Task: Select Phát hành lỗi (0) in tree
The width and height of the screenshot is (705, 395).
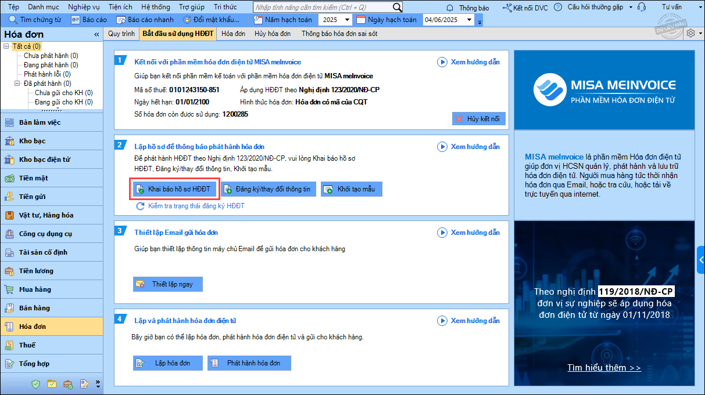Action: [48, 74]
